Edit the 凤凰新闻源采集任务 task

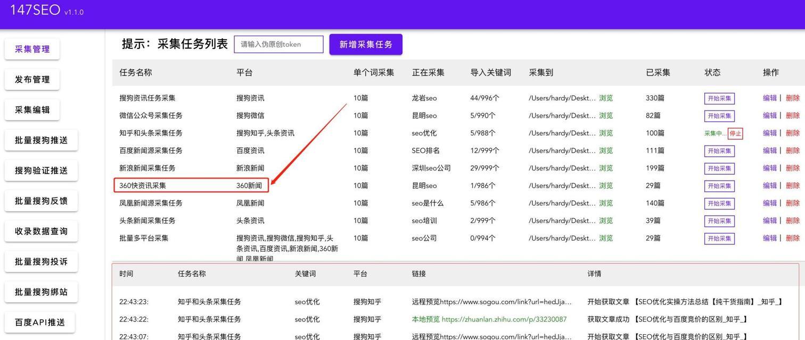(x=770, y=203)
